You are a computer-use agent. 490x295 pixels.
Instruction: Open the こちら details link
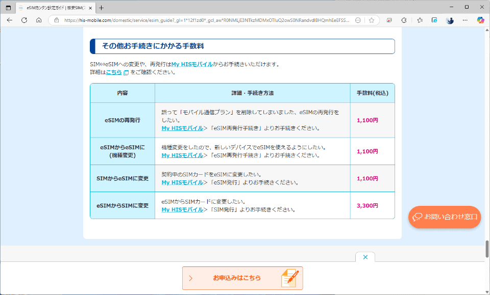(114, 72)
